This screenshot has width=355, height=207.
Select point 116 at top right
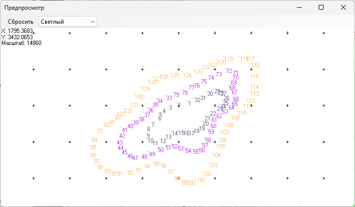coord(255,65)
